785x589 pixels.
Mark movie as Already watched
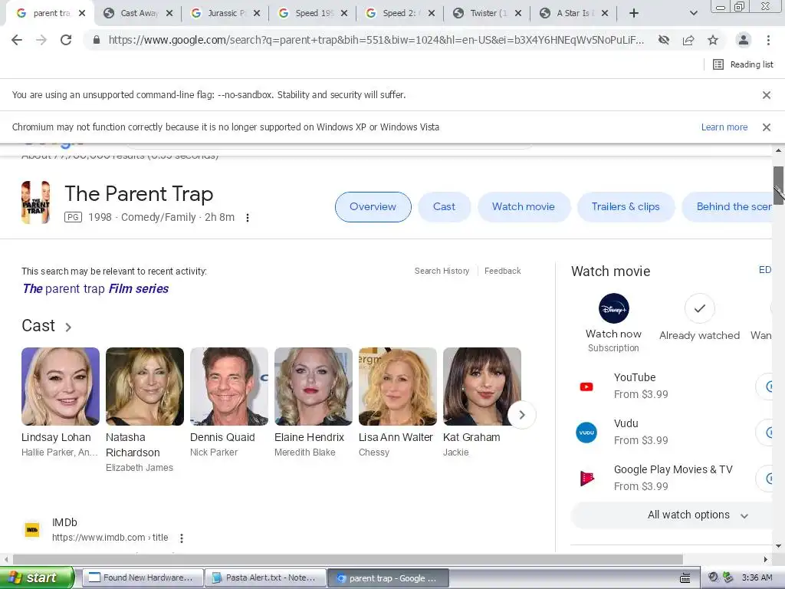click(x=699, y=308)
